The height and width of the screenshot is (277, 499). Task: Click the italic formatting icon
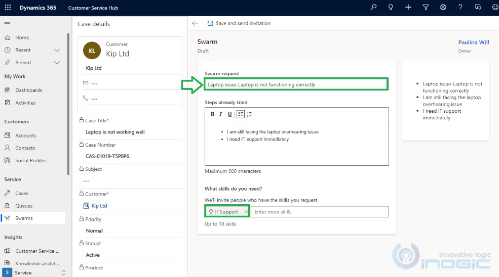220,114
